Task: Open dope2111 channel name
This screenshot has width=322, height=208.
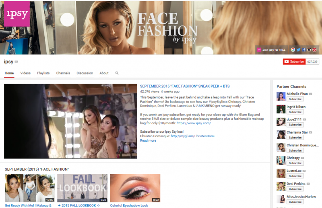Action: [x=294, y=119]
